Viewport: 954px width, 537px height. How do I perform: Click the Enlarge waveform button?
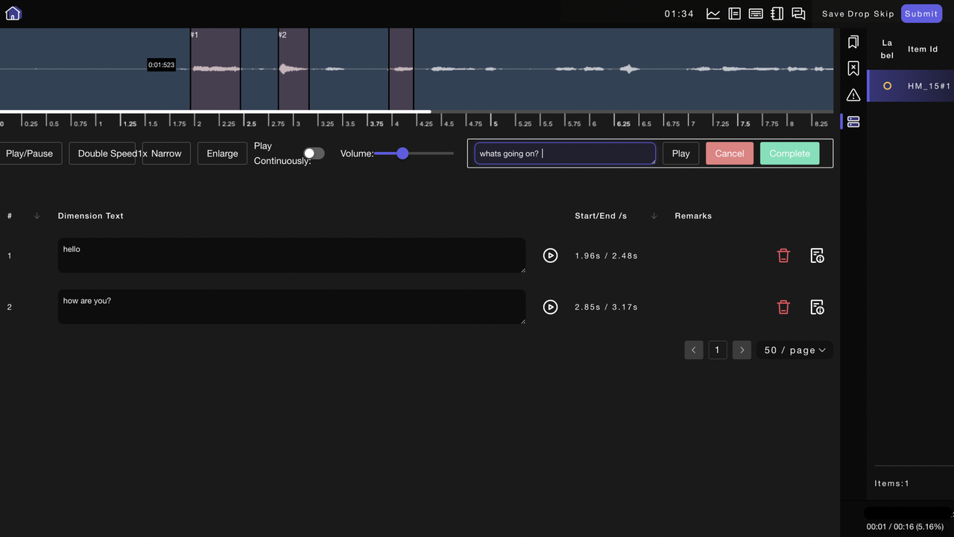click(x=222, y=153)
